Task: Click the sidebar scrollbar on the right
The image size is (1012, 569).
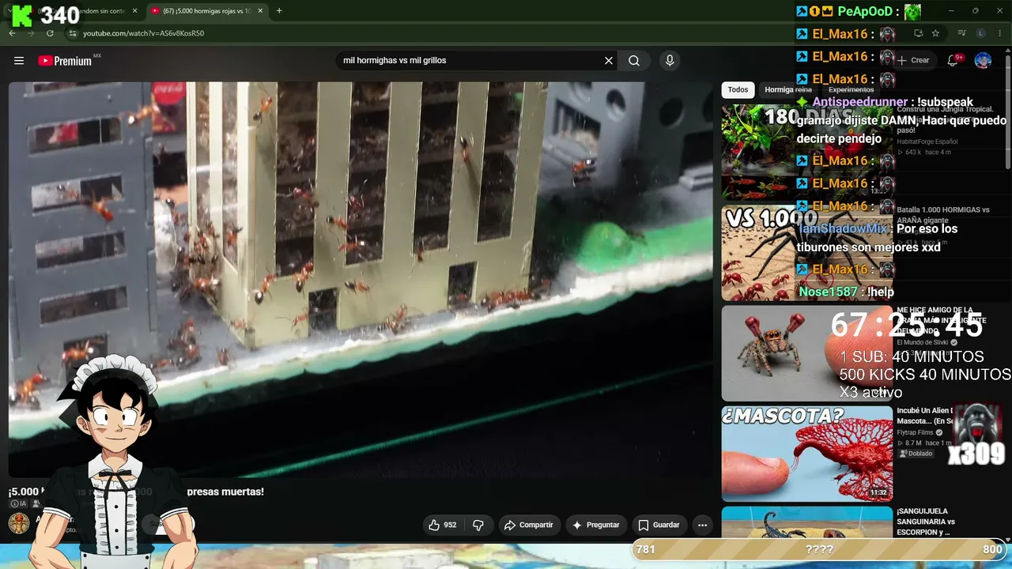Action: pos(1007,111)
